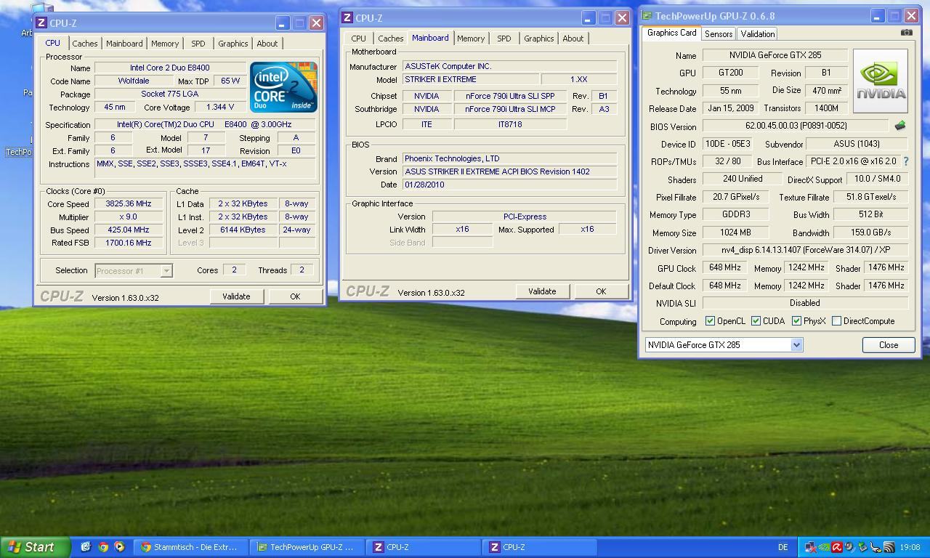Image resolution: width=930 pixels, height=558 pixels.
Task: Click the Start button
Action: [x=35, y=547]
